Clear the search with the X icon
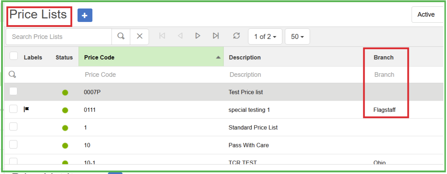Image resolution: width=447 pixels, height=174 pixels. click(x=140, y=36)
